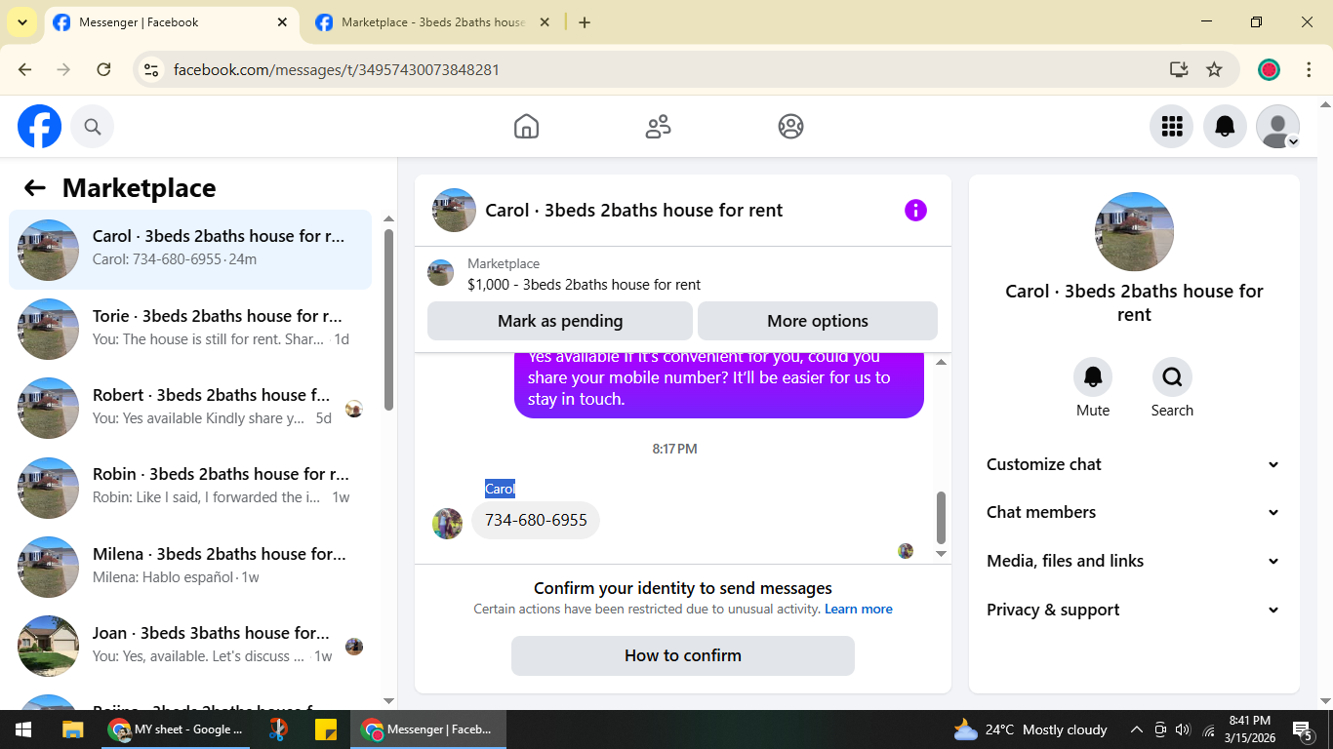Click the large listing photo in the info panel
The image size is (1333, 749).
(1134, 232)
